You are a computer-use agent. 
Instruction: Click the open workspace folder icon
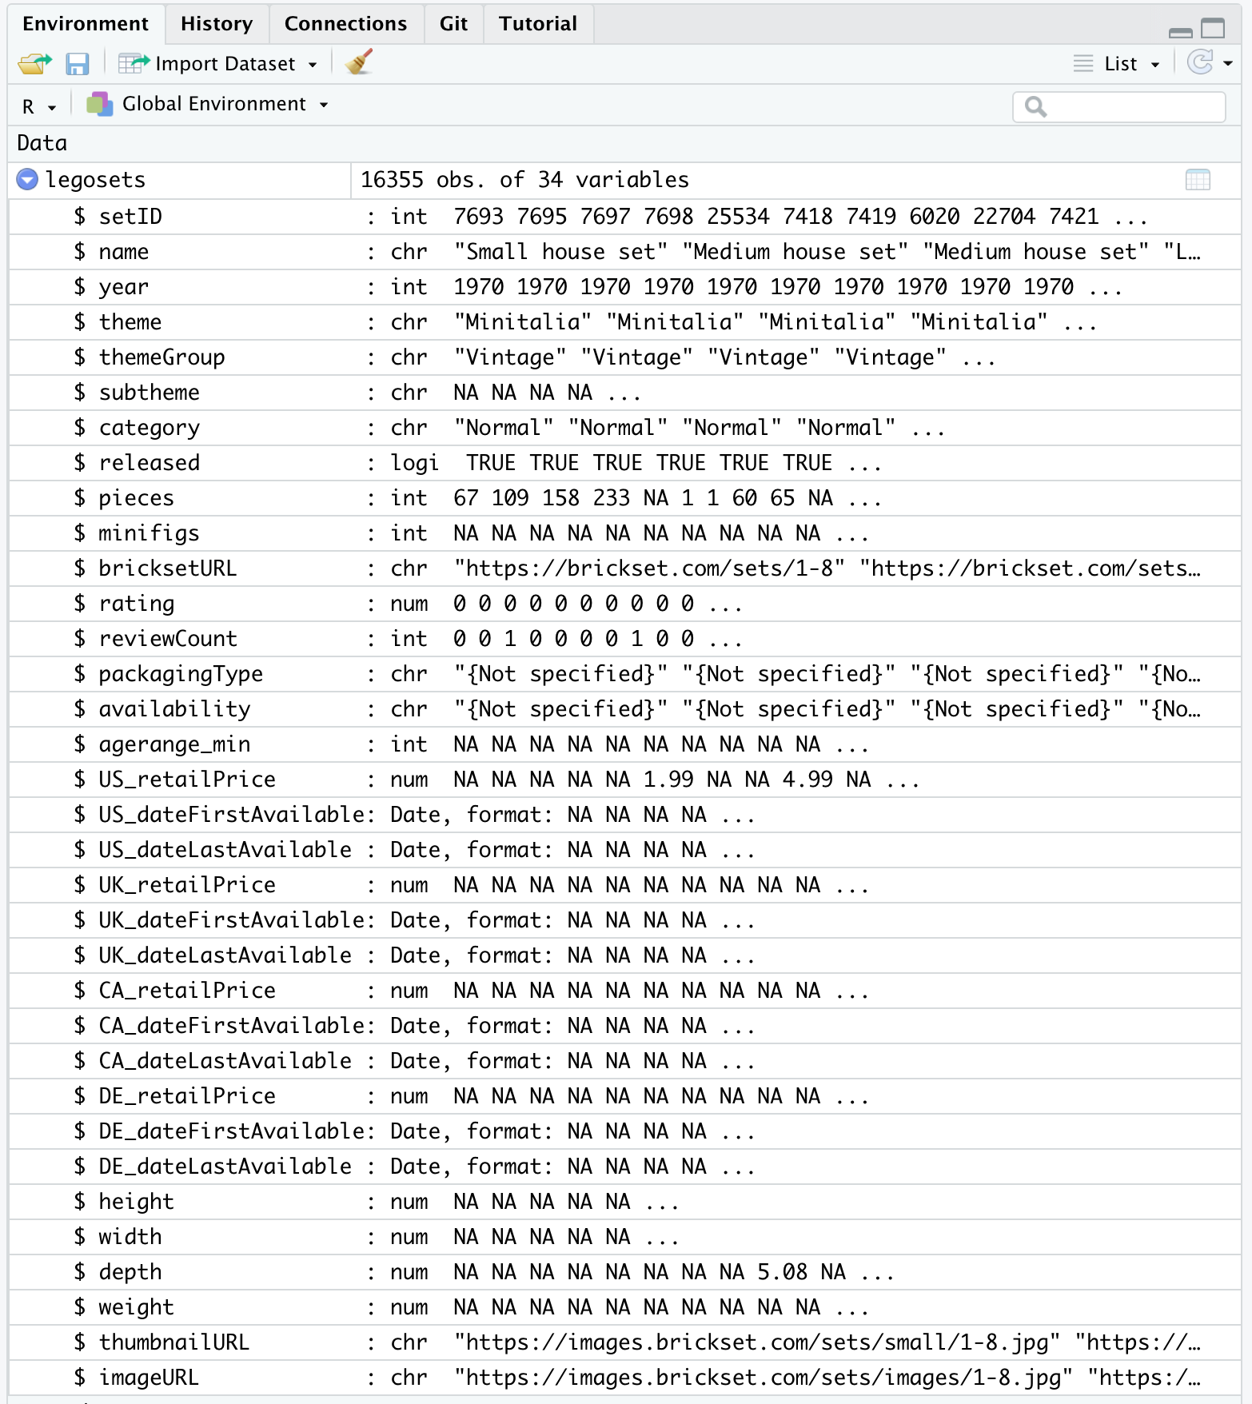pos(34,63)
